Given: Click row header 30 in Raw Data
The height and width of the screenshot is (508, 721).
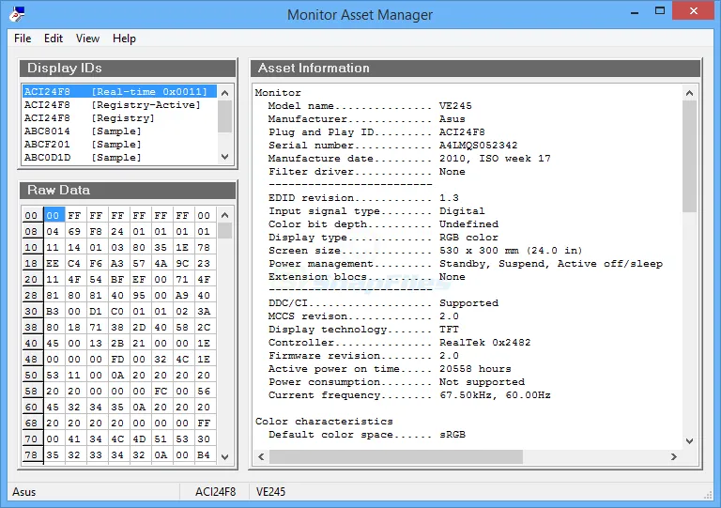Looking at the screenshot, I should 31,311.
